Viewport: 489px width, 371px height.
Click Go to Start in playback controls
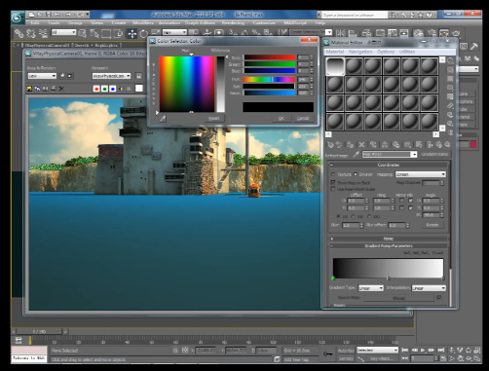point(405,351)
